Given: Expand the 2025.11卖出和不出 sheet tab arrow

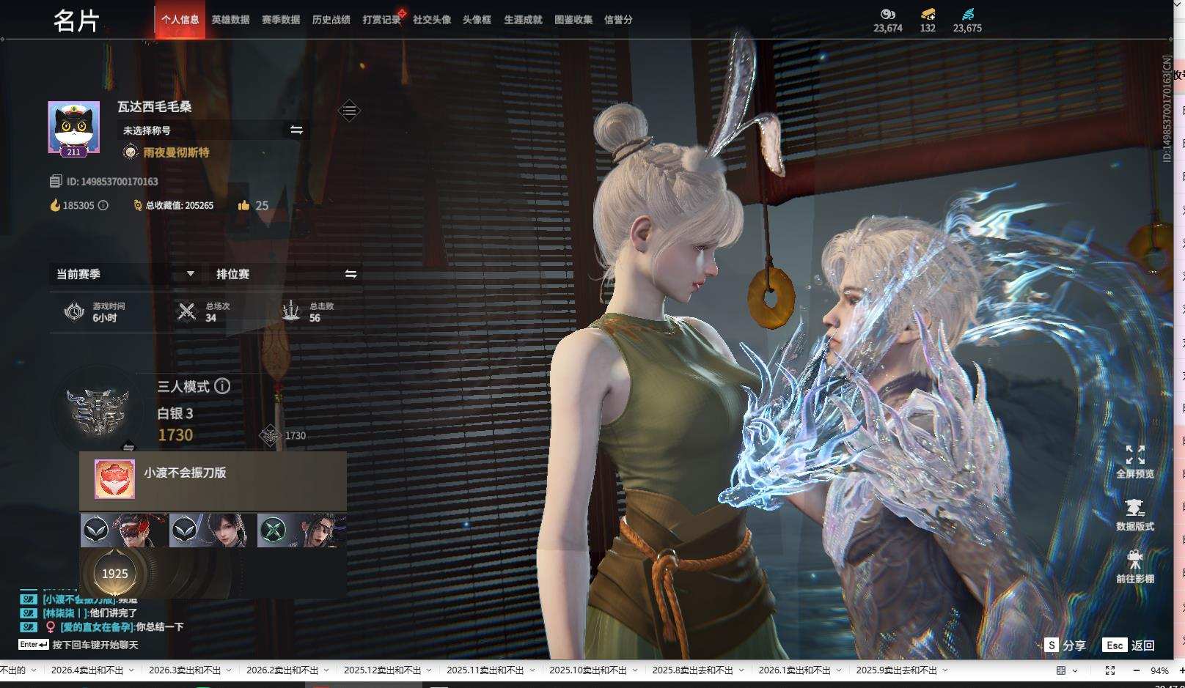Looking at the screenshot, I should tap(532, 670).
